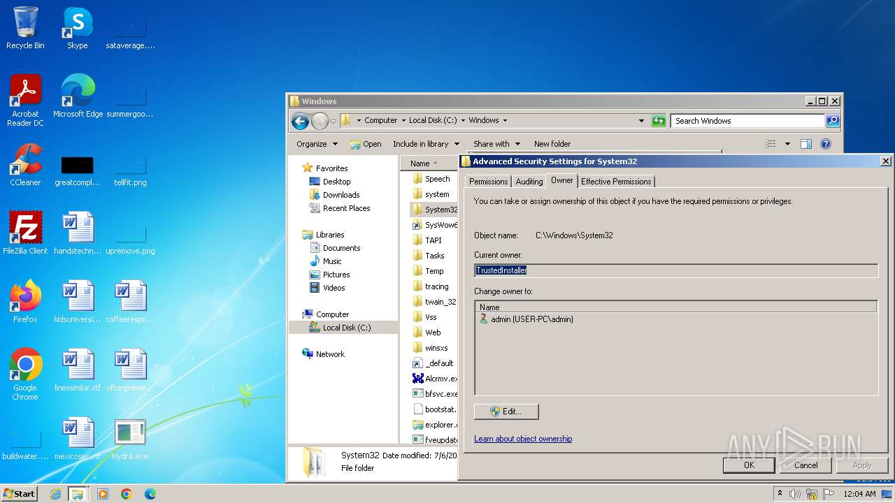The height and width of the screenshot is (503, 895).
Task: Click New folder in toolbar
Action: click(x=552, y=144)
